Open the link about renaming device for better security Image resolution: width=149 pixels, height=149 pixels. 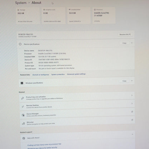(42, 148)
